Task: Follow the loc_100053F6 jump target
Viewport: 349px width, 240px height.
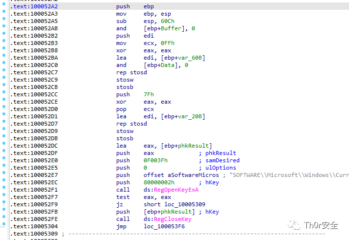Action: click(x=164, y=226)
